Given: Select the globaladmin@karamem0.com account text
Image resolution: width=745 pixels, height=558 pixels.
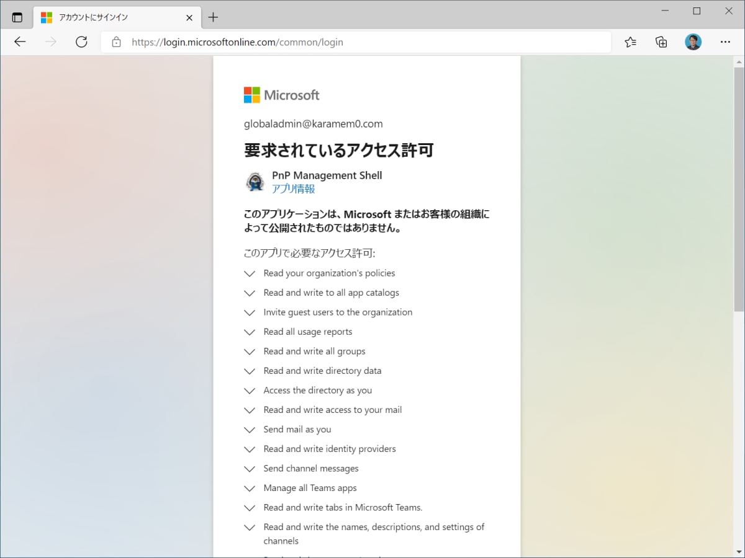Looking at the screenshot, I should tap(313, 124).
